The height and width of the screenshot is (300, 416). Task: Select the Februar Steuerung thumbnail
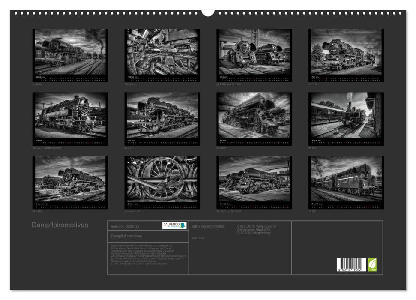(x=162, y=52)
